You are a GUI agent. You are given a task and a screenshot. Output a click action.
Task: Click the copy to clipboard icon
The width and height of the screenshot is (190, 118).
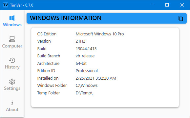click(x=180, y=18)
